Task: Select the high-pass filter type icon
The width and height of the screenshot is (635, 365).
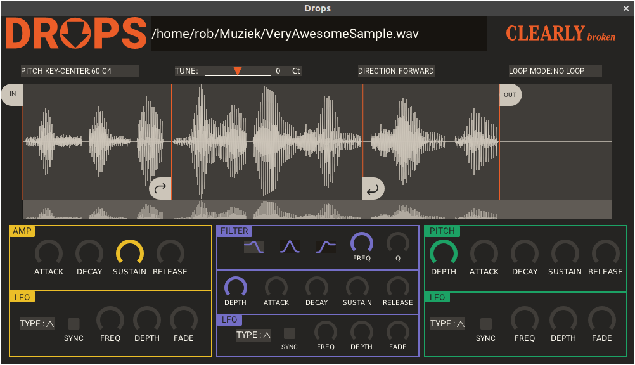Action: (326, 247)
